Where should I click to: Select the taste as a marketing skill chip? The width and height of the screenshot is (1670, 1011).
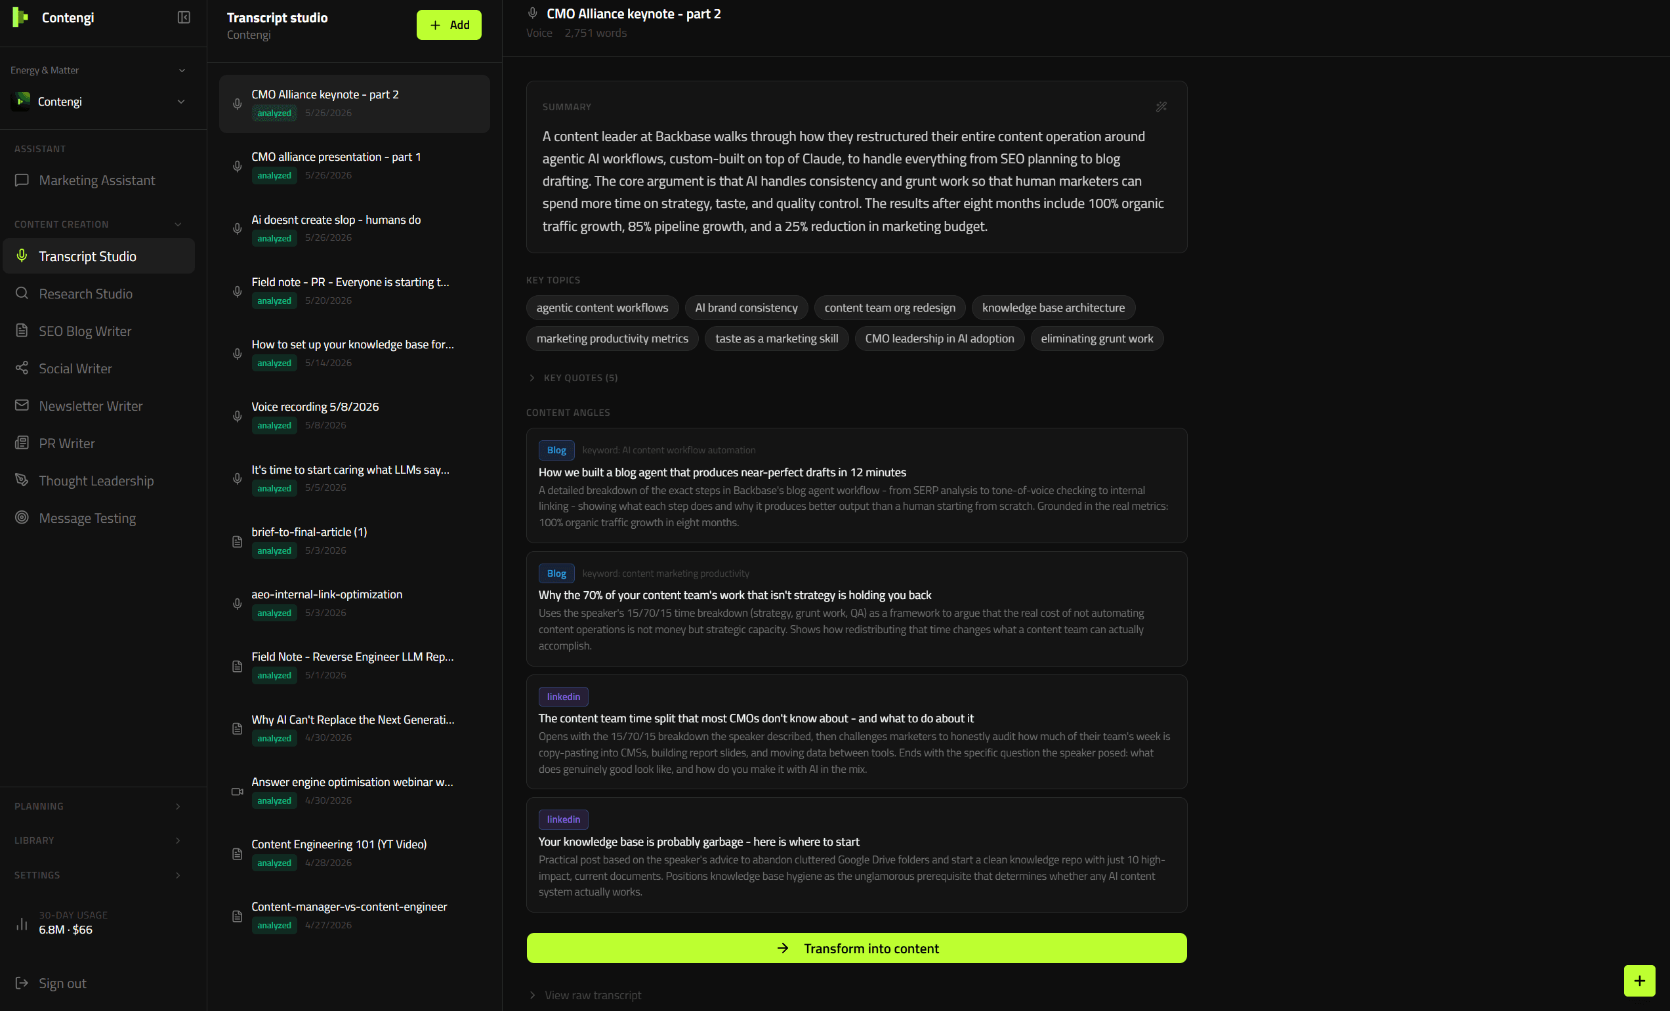777,338
